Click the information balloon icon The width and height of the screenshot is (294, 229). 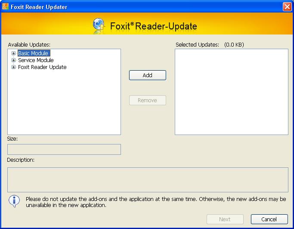pyautogui.click(x=14, y=201)
